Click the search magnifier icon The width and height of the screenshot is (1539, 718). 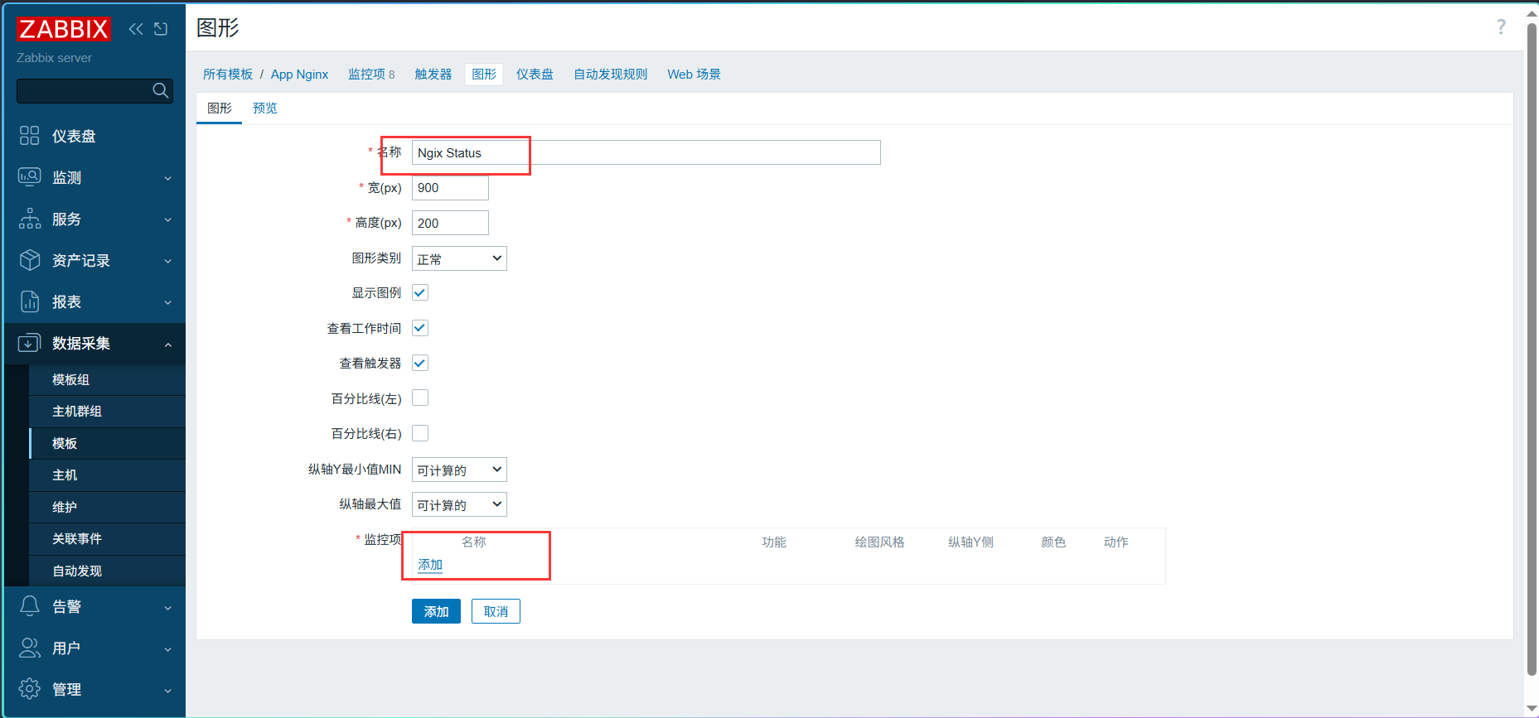161,90
